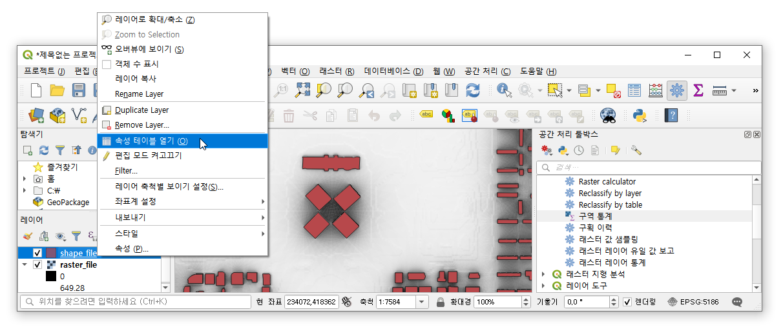The image size is (783, 327).
Task: Click toolbar overflow chevron button
Action: [755, 91]
